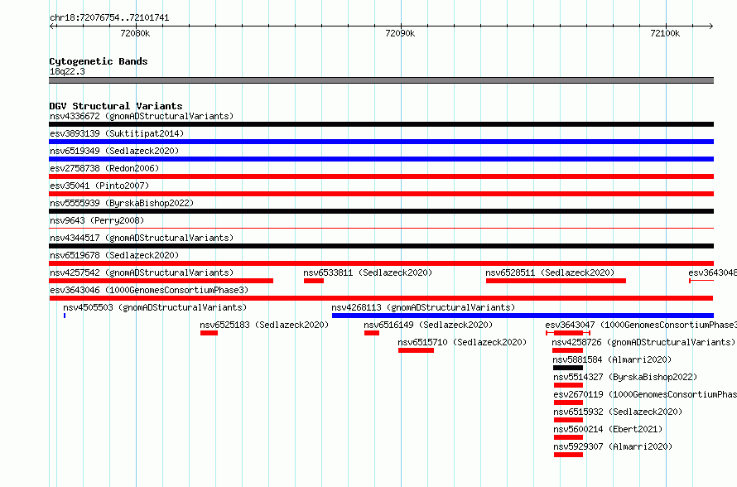Select esv3643047 1000GenomesConsortiumPhase3 label
The image size is (737, 487).
641,325
